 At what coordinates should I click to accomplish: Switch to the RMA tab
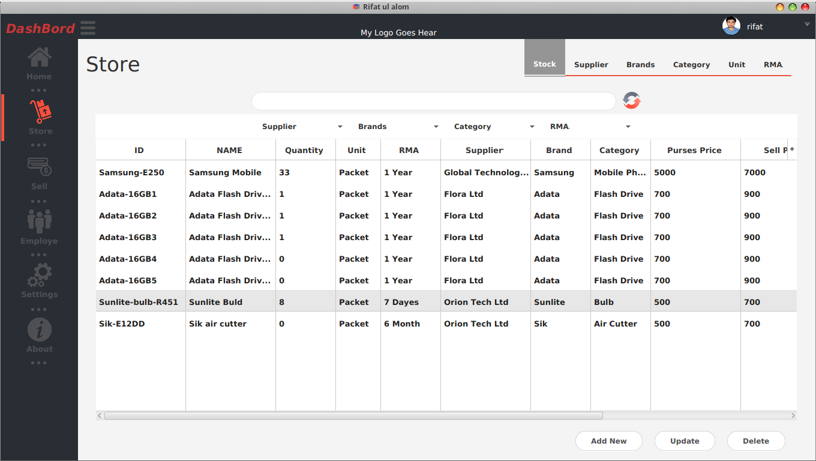773,65
